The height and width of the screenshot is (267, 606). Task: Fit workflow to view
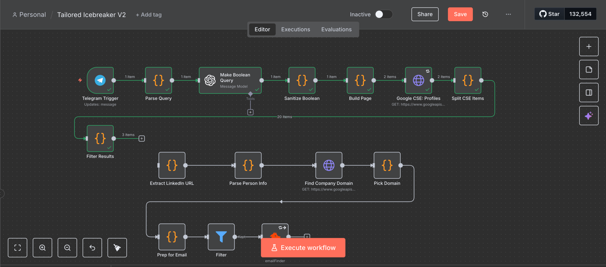(17, 248)
